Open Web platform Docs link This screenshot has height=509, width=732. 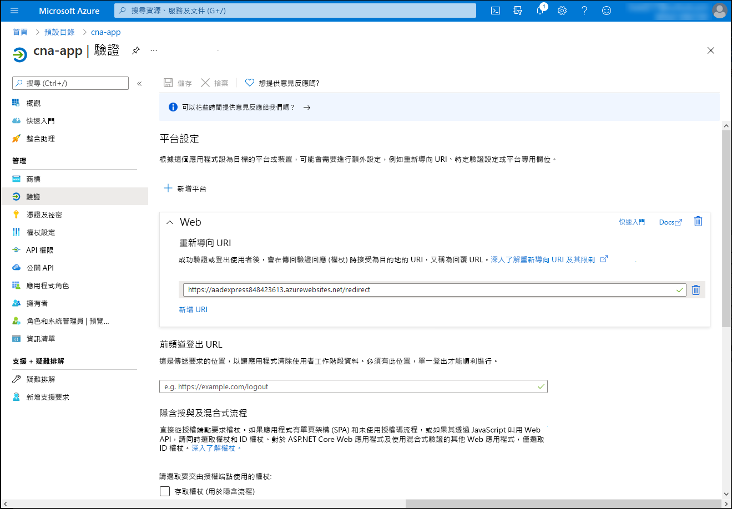pyautogui.click(x=670, y=222)
